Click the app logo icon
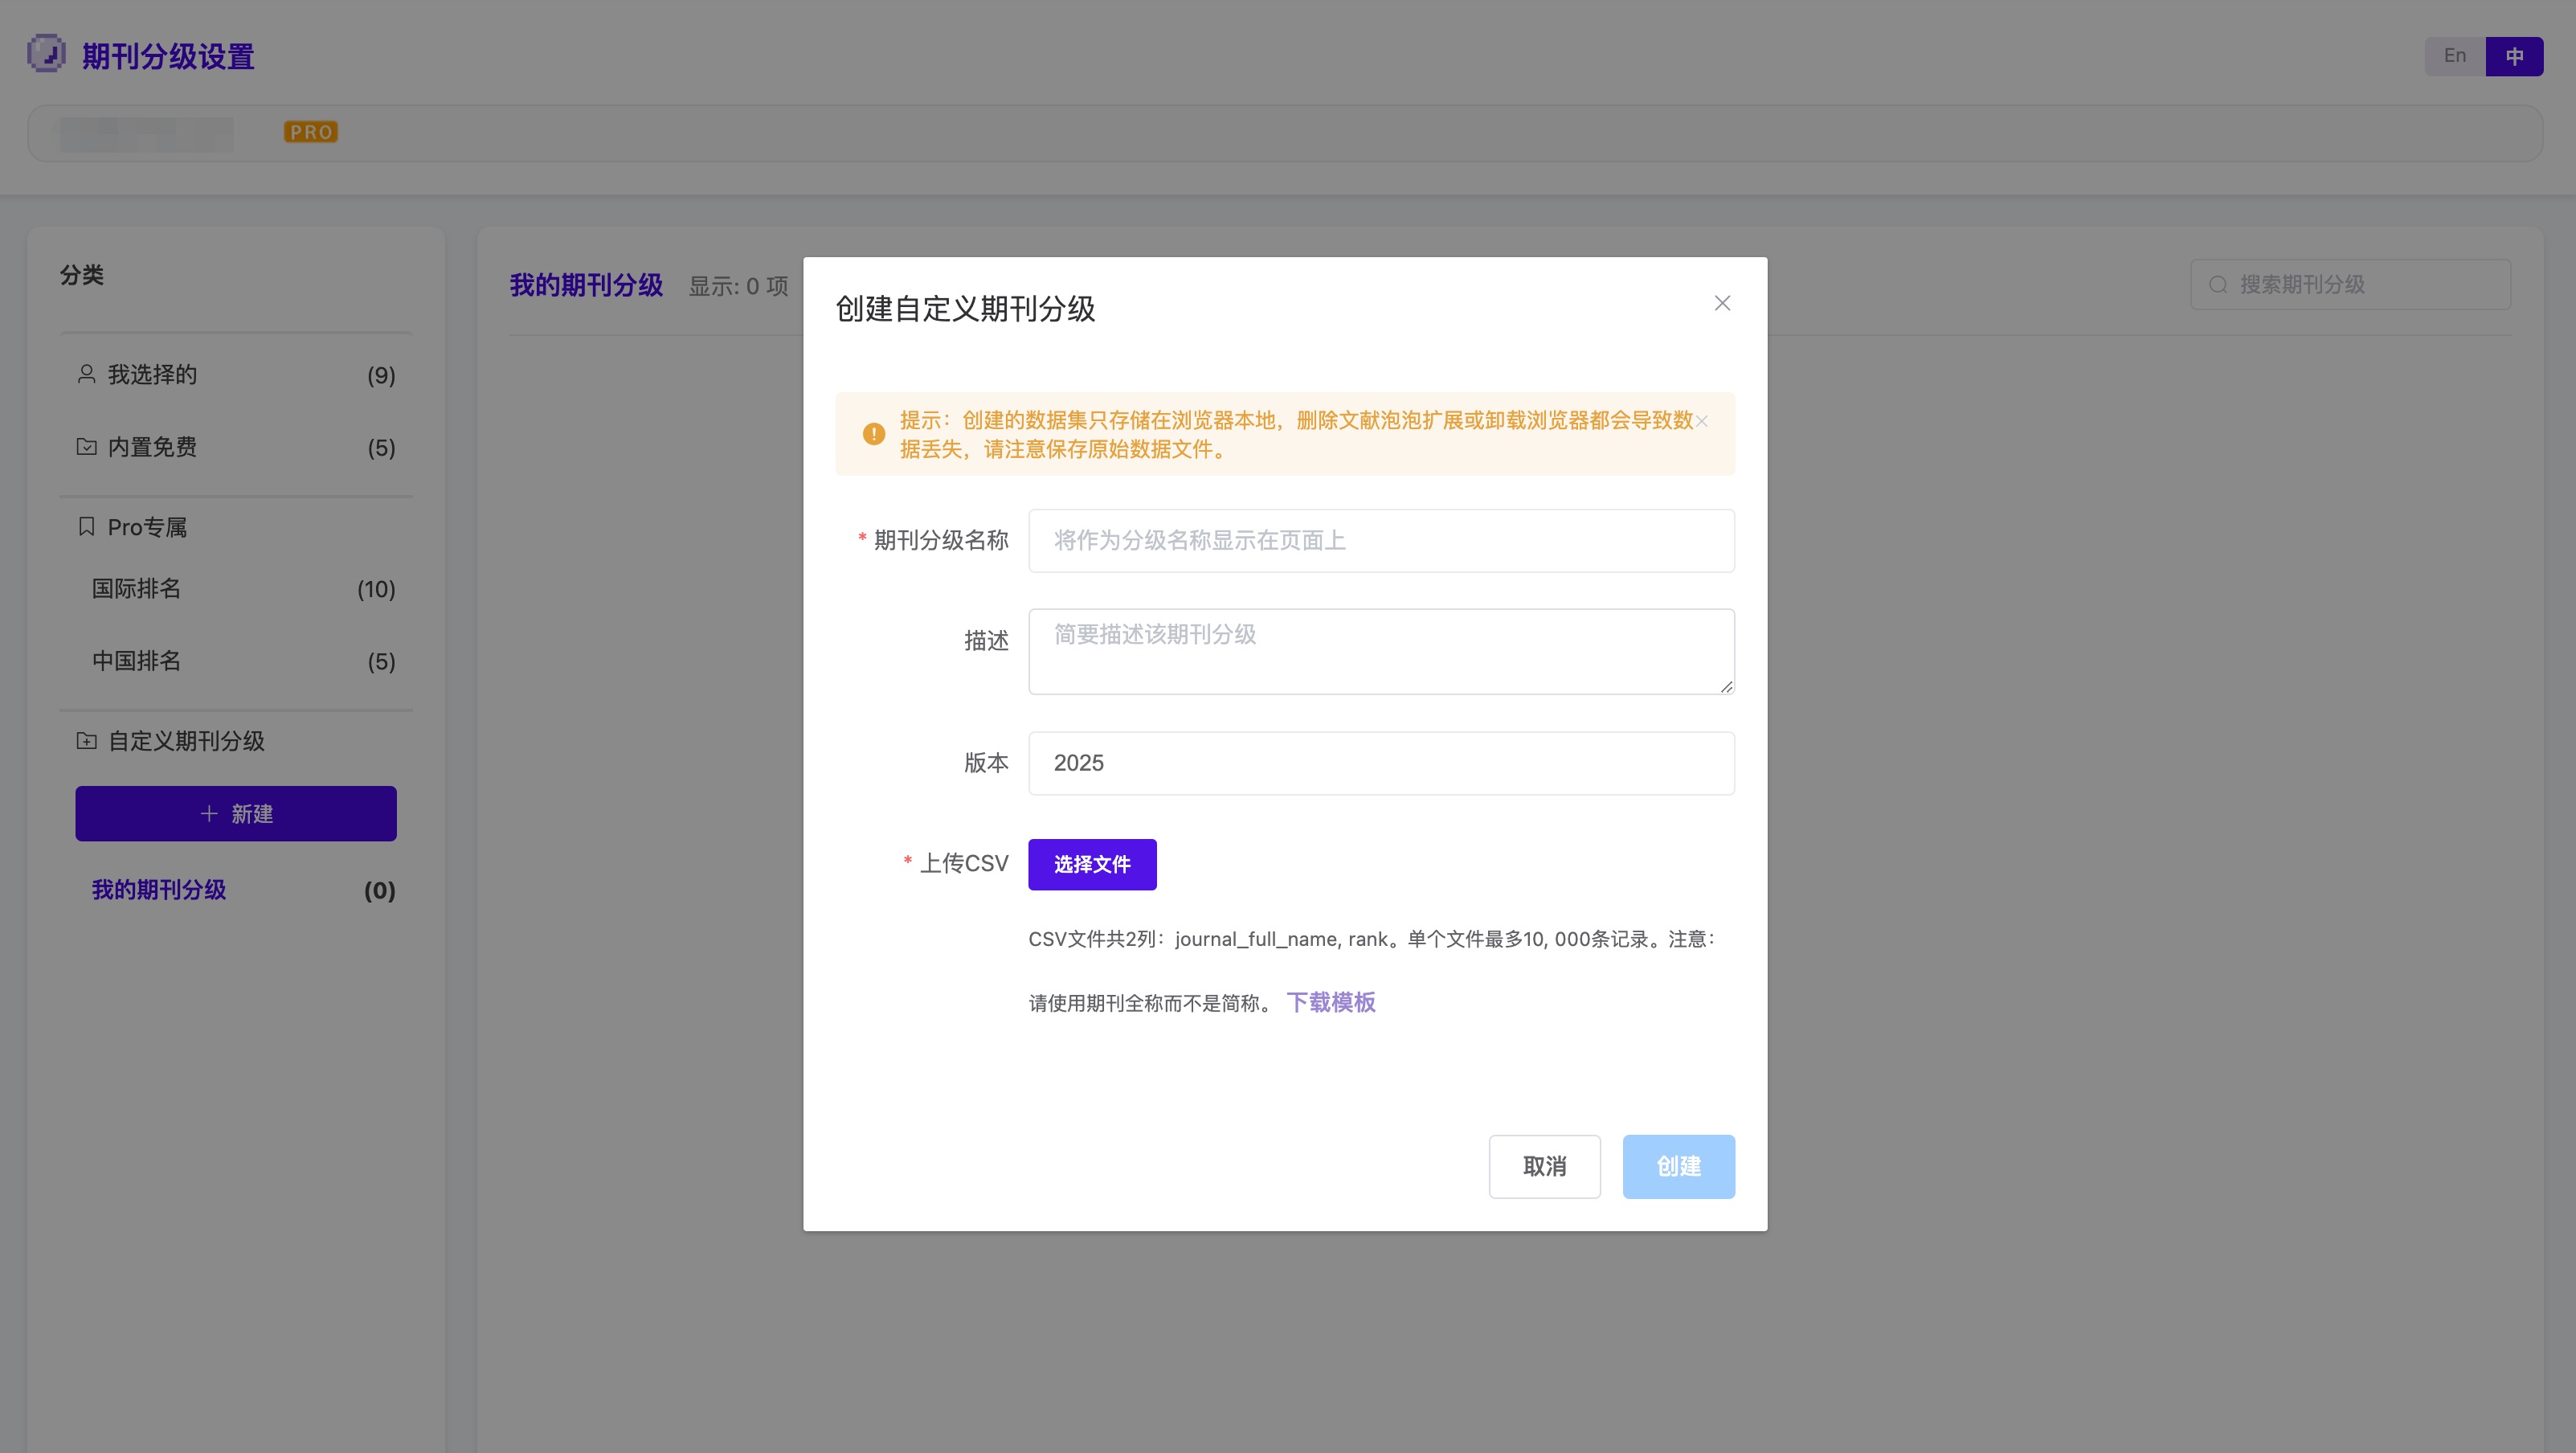 pos(46,54)
